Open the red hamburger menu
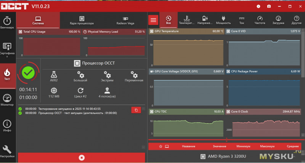Image resolution: width=305 pixels, height=163 pixels. coord(153,20)
